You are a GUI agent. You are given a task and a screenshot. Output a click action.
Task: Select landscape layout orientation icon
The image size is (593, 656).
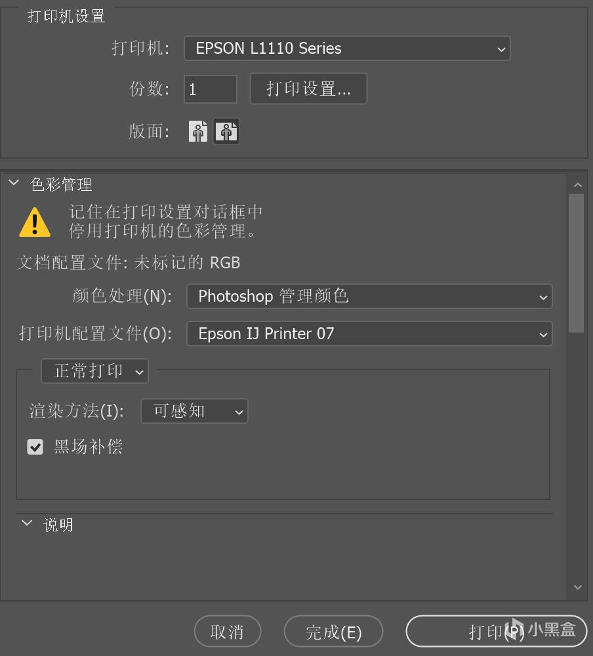point(226,131)
